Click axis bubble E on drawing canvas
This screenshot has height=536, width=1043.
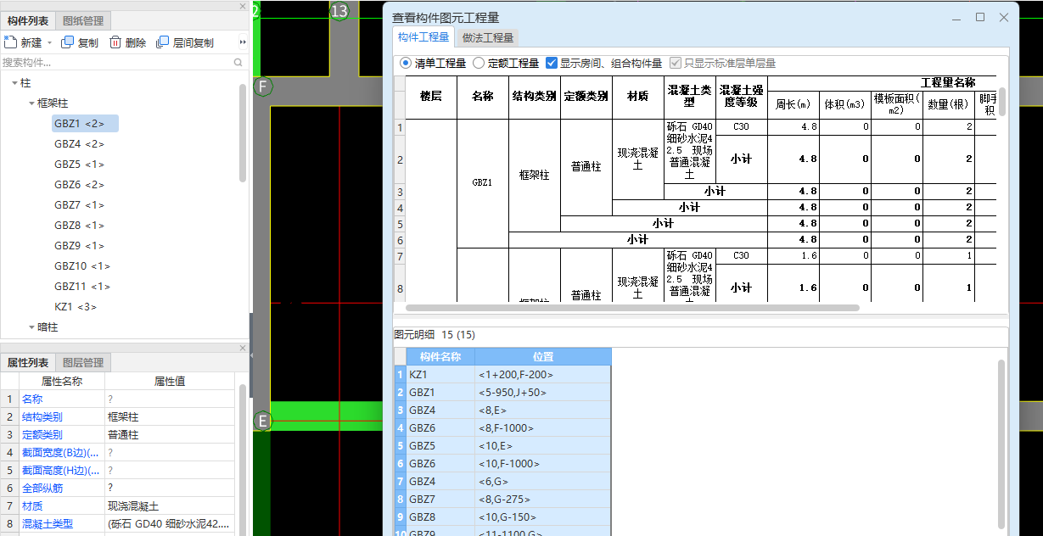263,421
